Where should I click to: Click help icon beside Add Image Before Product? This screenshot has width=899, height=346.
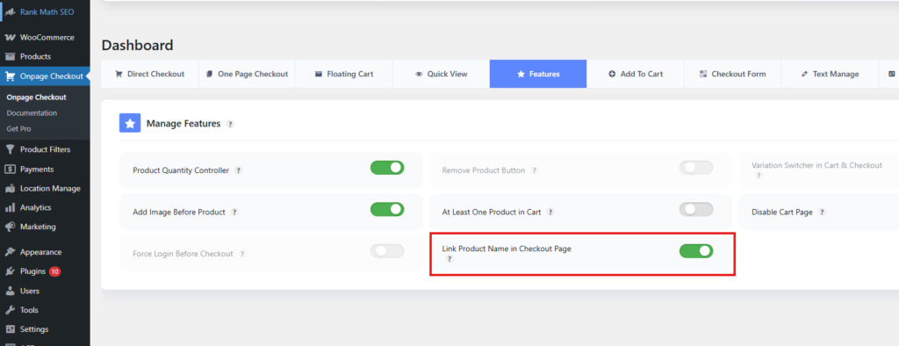pyautogui.click(x=234, y=212)
